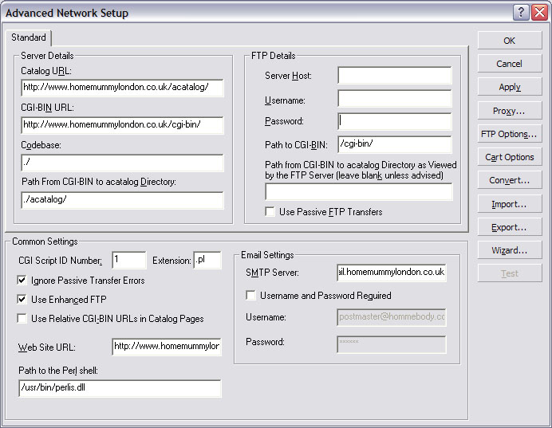Click the SMTP Server input field

[x=391, y=273]
